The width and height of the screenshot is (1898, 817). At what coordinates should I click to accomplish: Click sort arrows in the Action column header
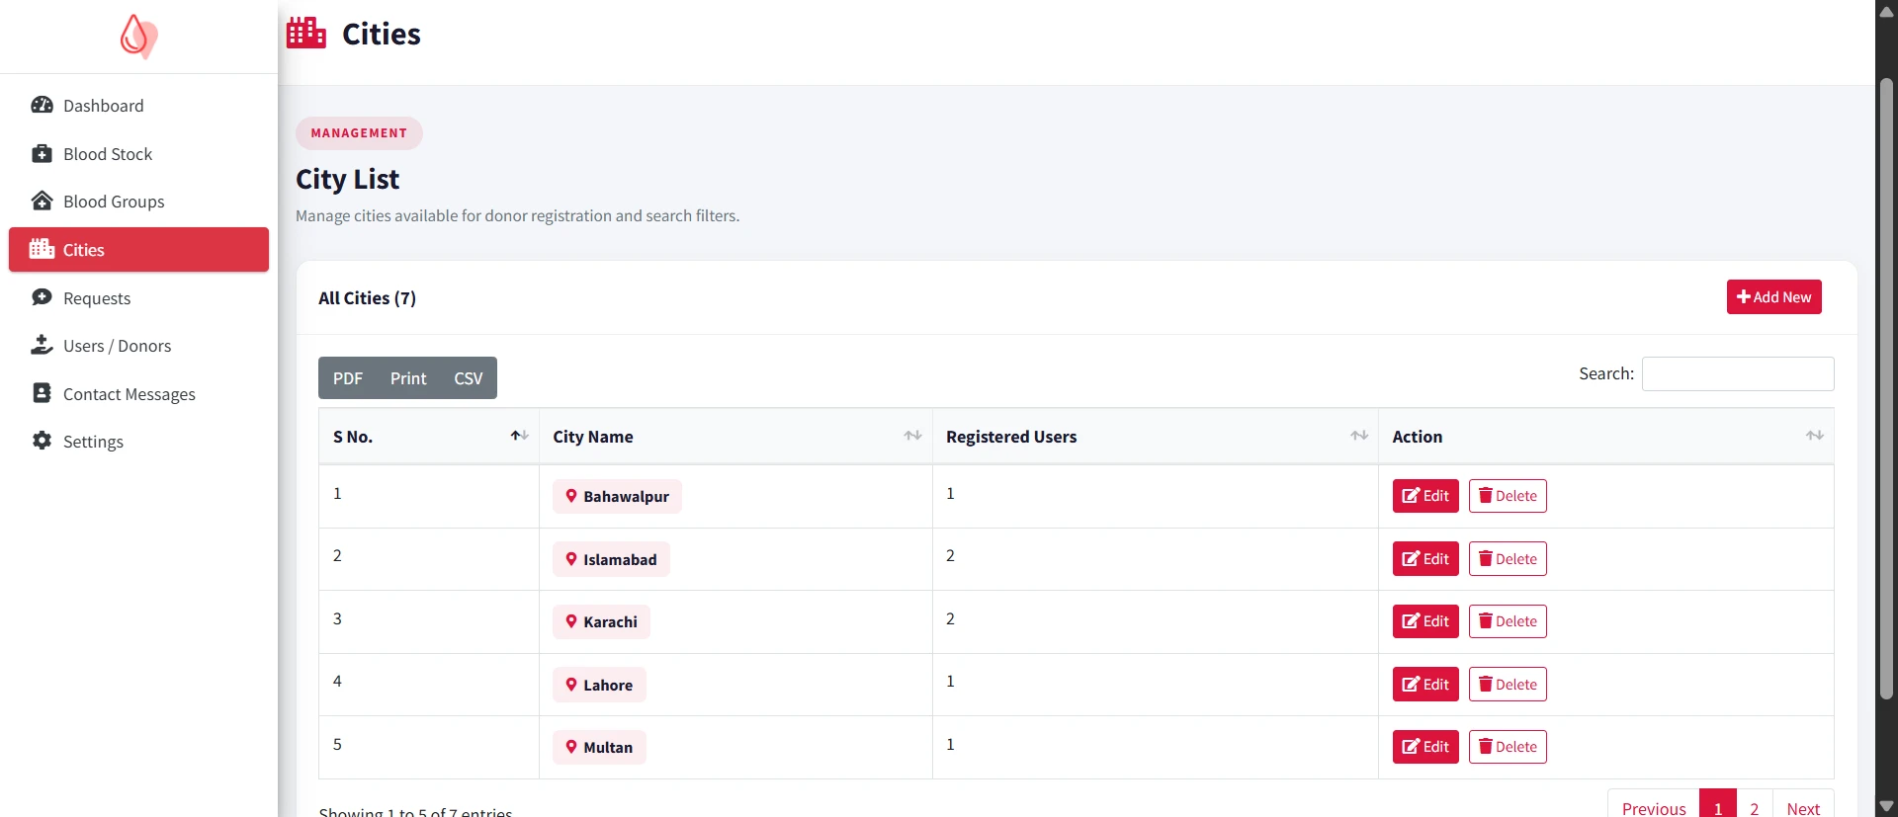point(1815,436)
